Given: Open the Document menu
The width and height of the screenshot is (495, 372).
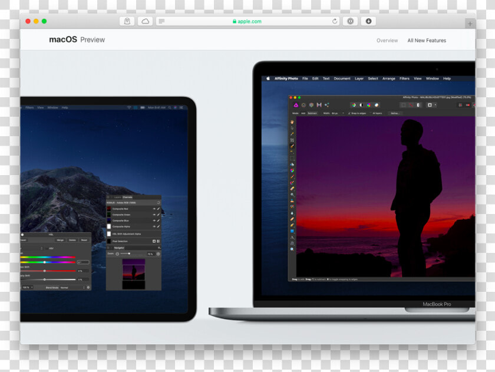Looking at the screenshot, I should [x=342, y=78].
